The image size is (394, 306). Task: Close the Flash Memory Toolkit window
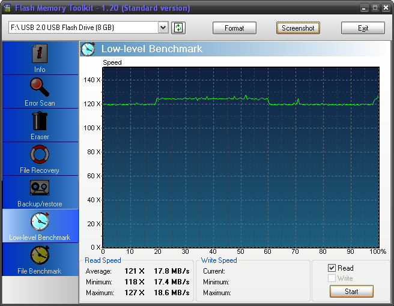click(x=386, y=8)
